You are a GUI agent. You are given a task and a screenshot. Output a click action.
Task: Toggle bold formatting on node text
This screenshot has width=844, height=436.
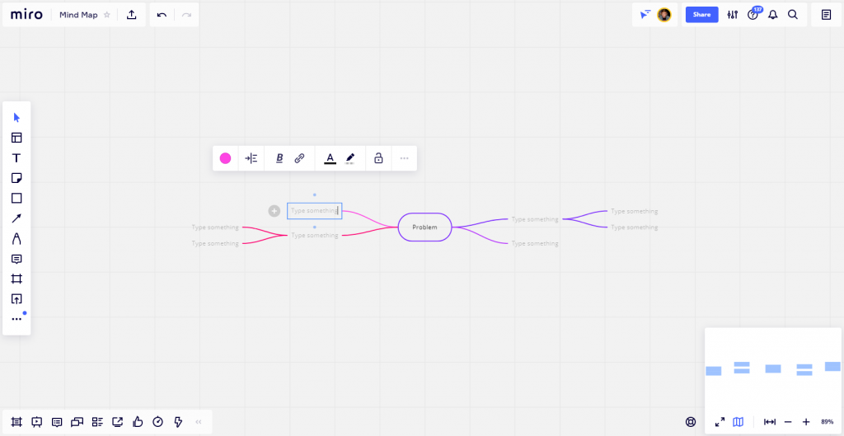pyautogui.click(x=279, y=158)
